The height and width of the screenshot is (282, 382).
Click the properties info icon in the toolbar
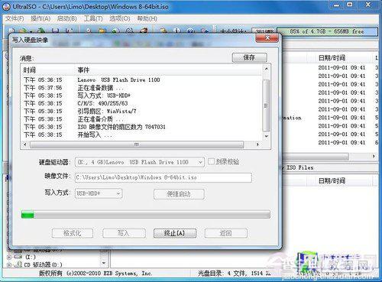coord(176,31)
